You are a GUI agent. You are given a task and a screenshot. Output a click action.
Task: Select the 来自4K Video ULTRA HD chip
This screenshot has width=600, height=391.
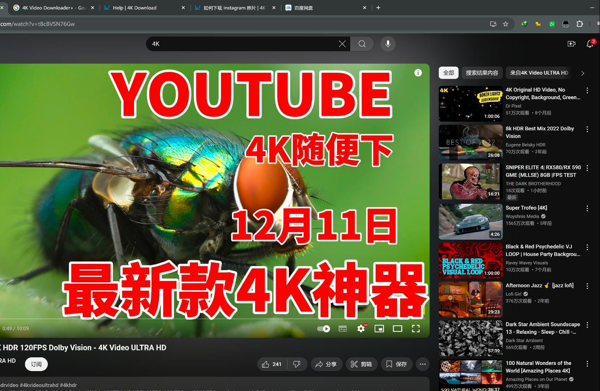click(x=539, y=73)
